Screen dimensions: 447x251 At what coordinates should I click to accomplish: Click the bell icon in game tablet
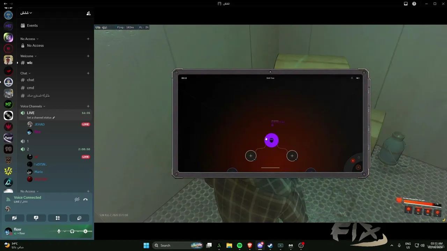pyautogui.click(x=352, y=78)
